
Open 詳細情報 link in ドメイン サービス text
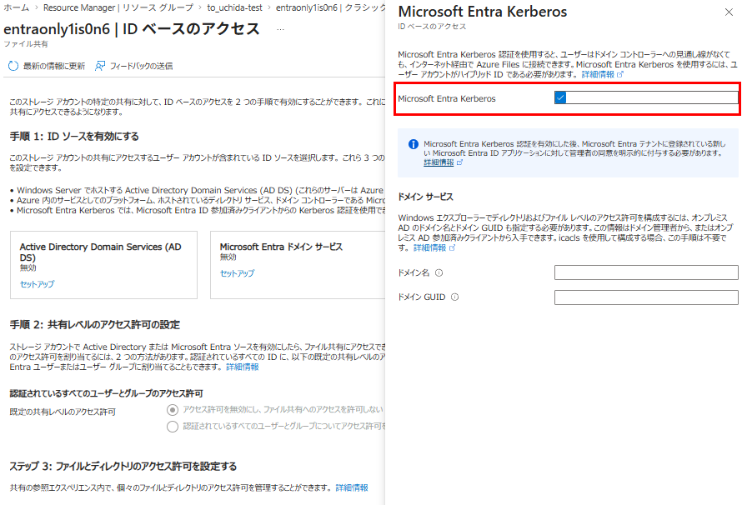[429, 247]
